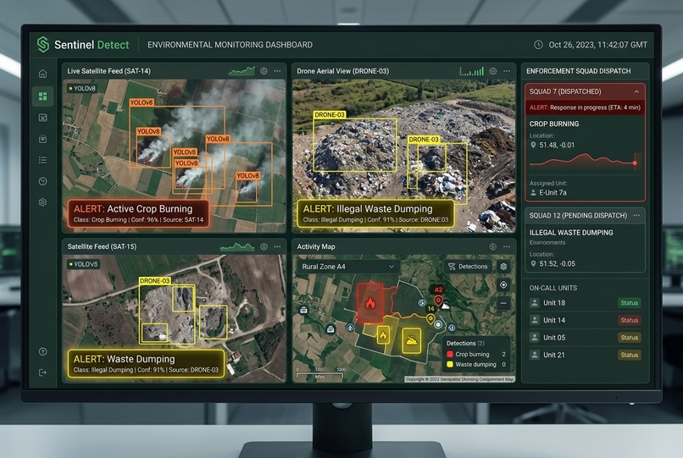Click the red fire marker on the map
683x458 pixels.
pyautogui.click(x=370, y=302)
